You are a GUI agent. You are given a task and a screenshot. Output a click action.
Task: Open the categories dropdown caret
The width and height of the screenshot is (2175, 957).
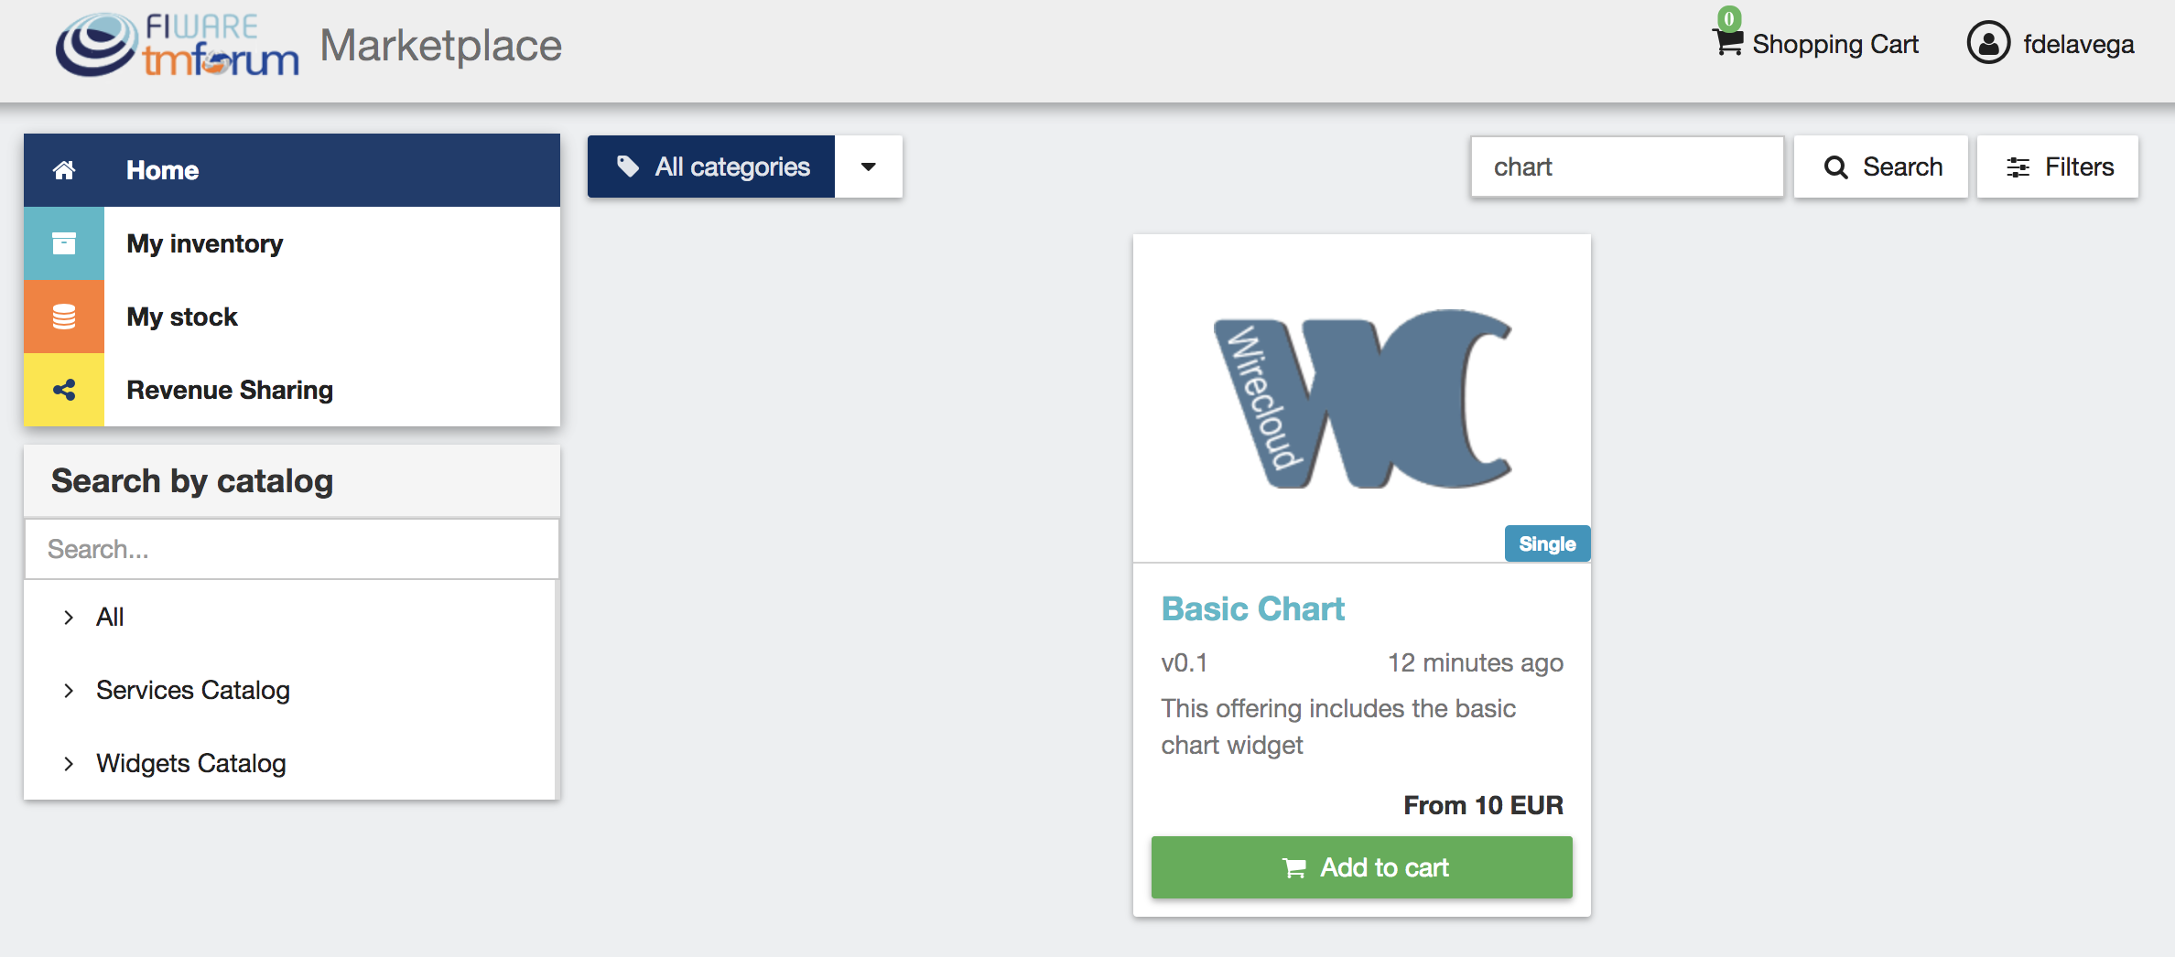coord(869,167)
